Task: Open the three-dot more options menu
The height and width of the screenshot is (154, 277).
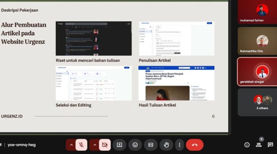Action: tap(179, 145)
